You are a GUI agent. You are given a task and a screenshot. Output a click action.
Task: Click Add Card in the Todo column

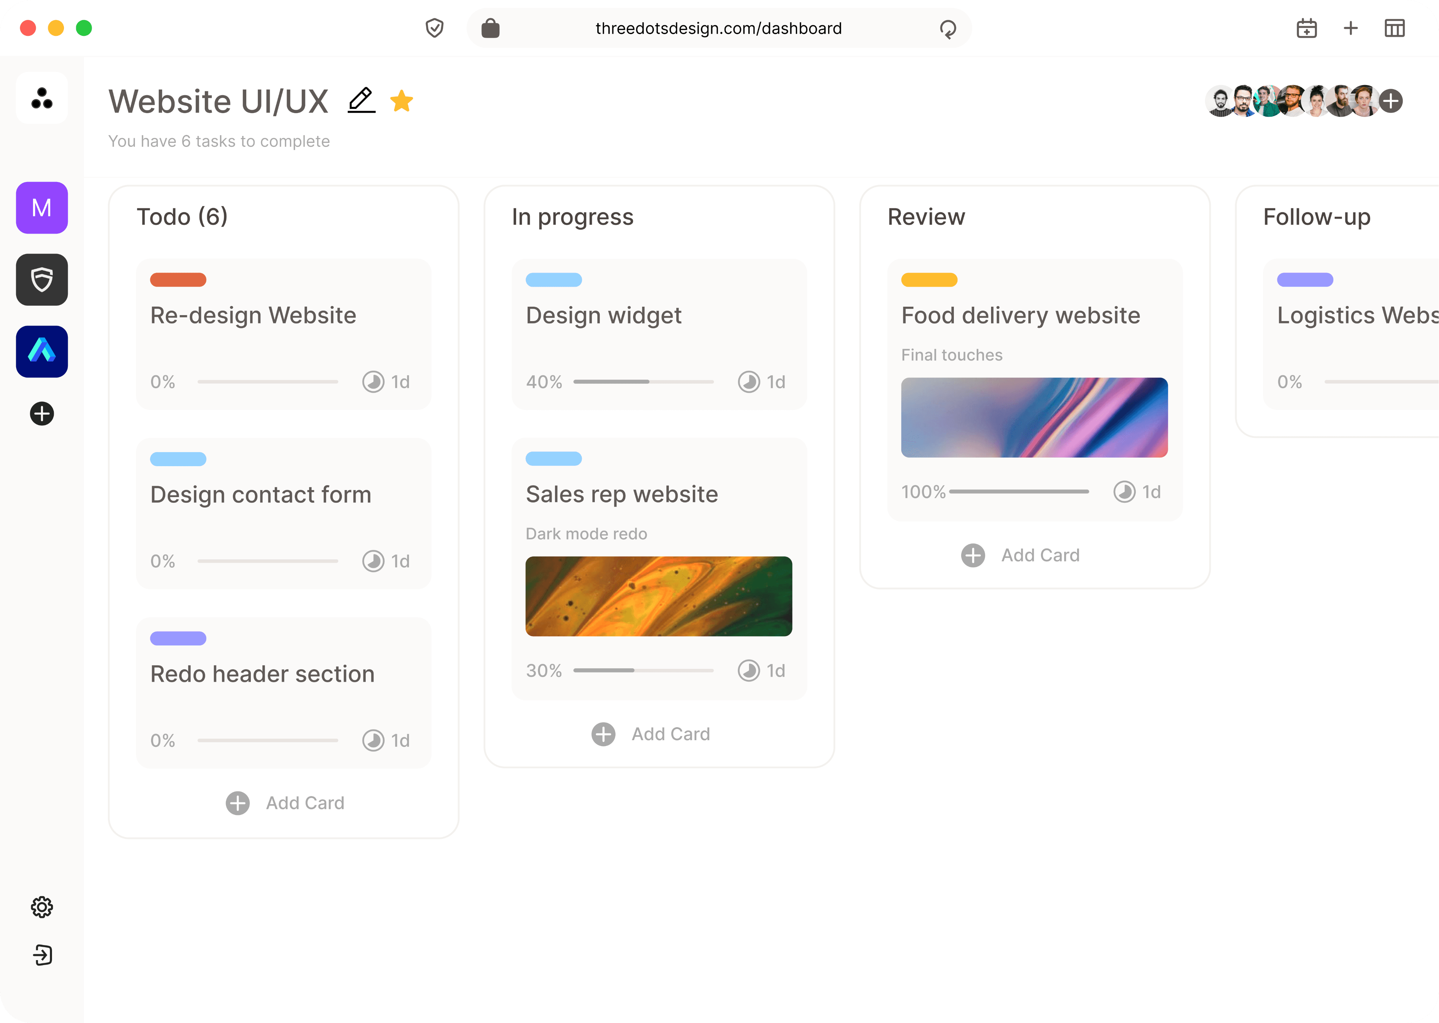tap(285, 803)
